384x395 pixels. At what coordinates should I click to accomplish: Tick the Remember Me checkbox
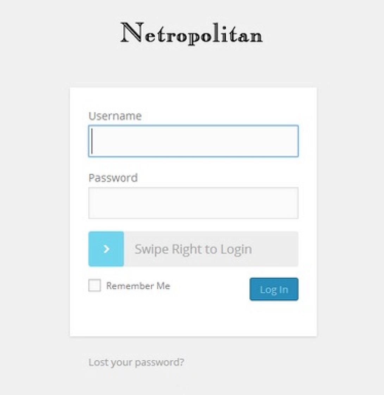pyautogui.click(x=94, y=286)
